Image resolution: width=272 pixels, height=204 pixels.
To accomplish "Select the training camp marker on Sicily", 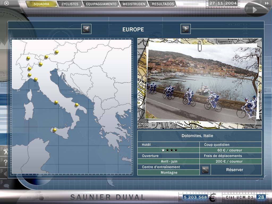I will pyautogui.click(x=54, y=130).
